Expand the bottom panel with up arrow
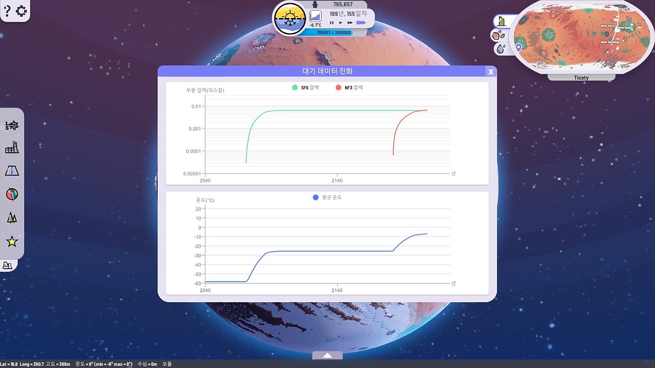 [x=327, y=355]
